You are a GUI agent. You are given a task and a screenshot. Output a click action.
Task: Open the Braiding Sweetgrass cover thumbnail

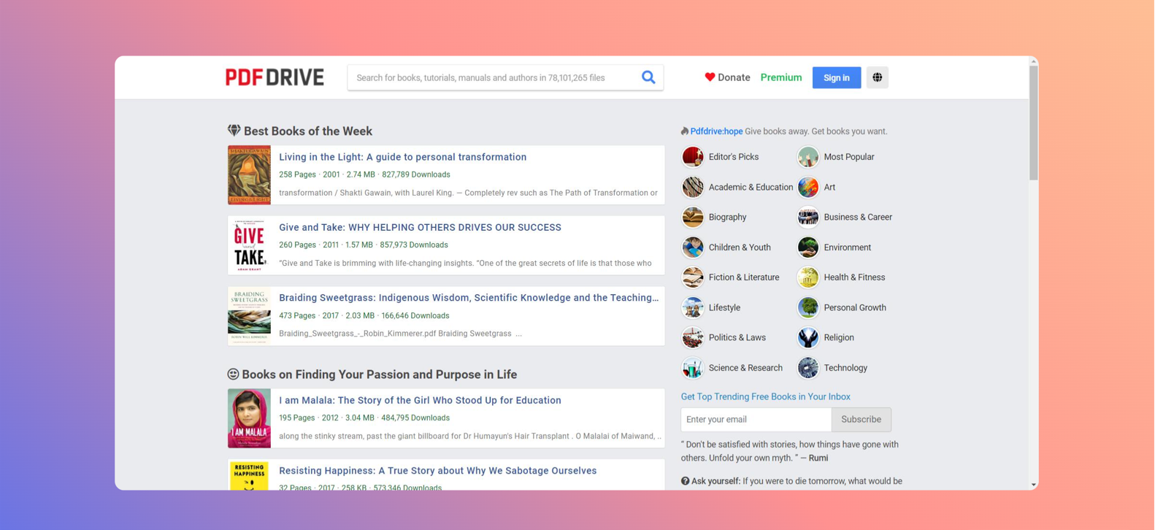(249, 315)
